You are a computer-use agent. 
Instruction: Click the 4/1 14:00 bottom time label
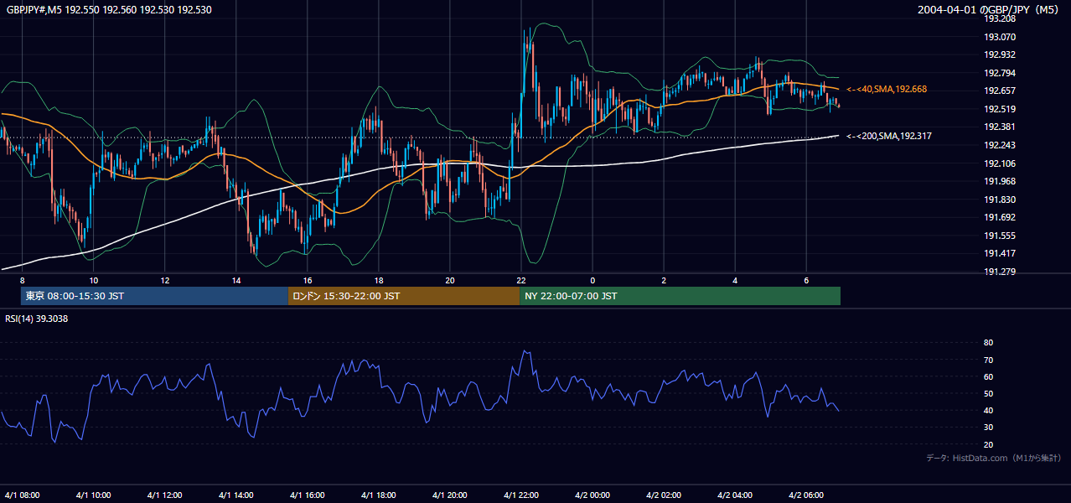(236, 495)
